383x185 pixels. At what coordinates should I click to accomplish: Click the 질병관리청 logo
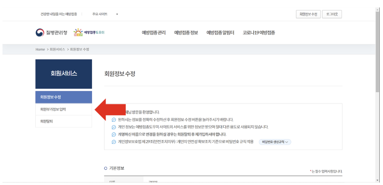click(51, 32)
